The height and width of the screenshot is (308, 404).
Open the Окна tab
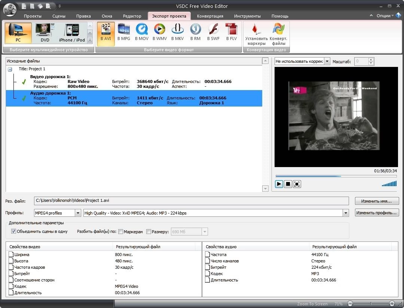(x=107, y=16)
